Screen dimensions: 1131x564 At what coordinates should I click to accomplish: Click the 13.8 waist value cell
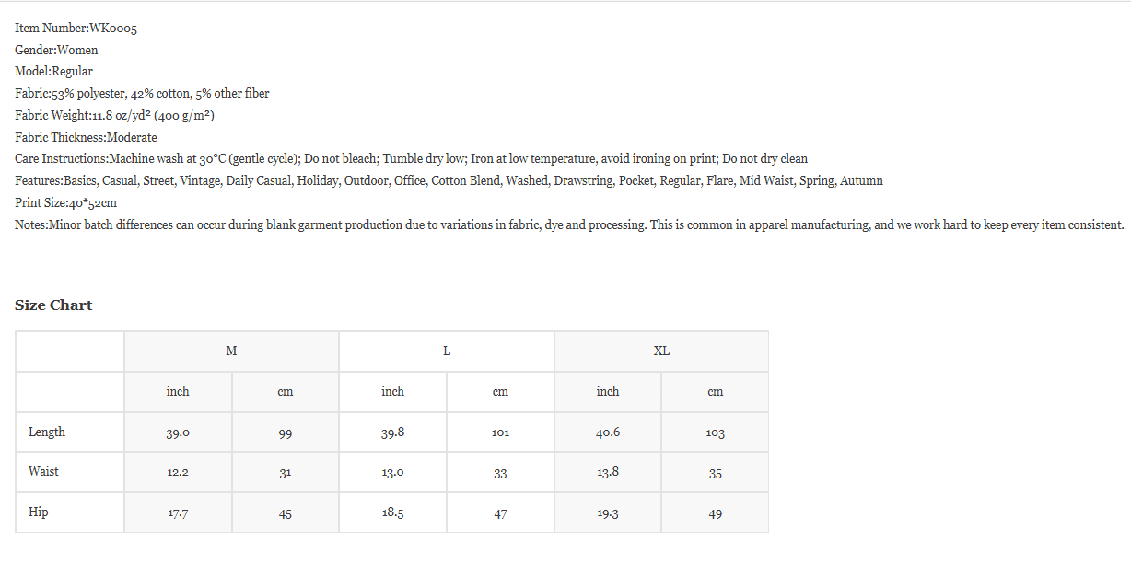(608, 472)
